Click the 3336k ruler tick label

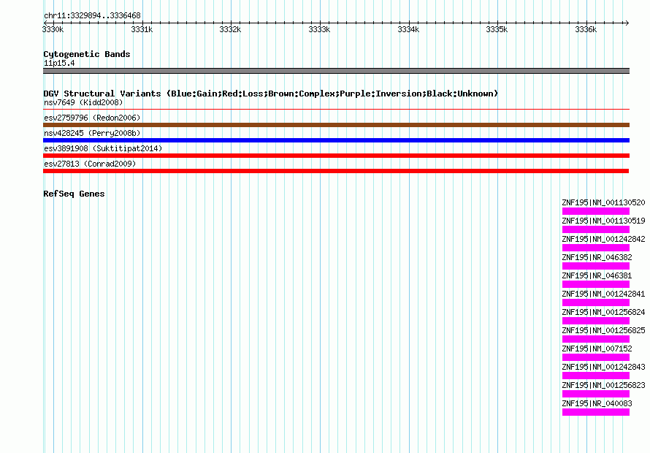tap(586, 29)
